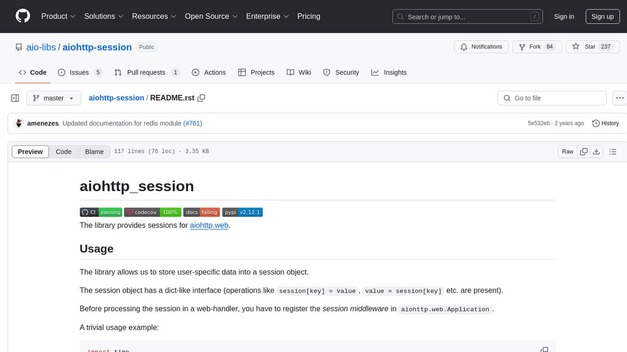Open amenezes author avatar
Image resolution: width=627 pixels, height=352 pixels.
point(19,123)
